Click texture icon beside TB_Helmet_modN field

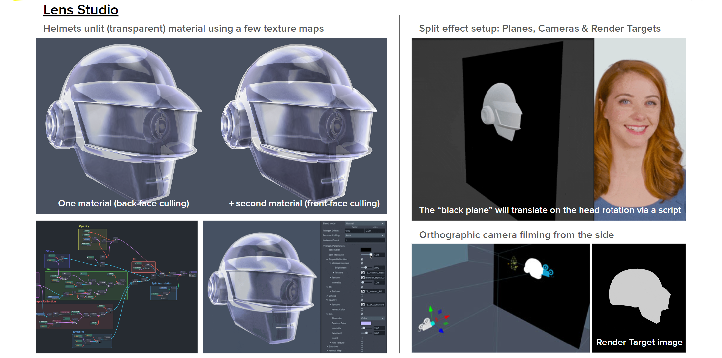[363, 273]
